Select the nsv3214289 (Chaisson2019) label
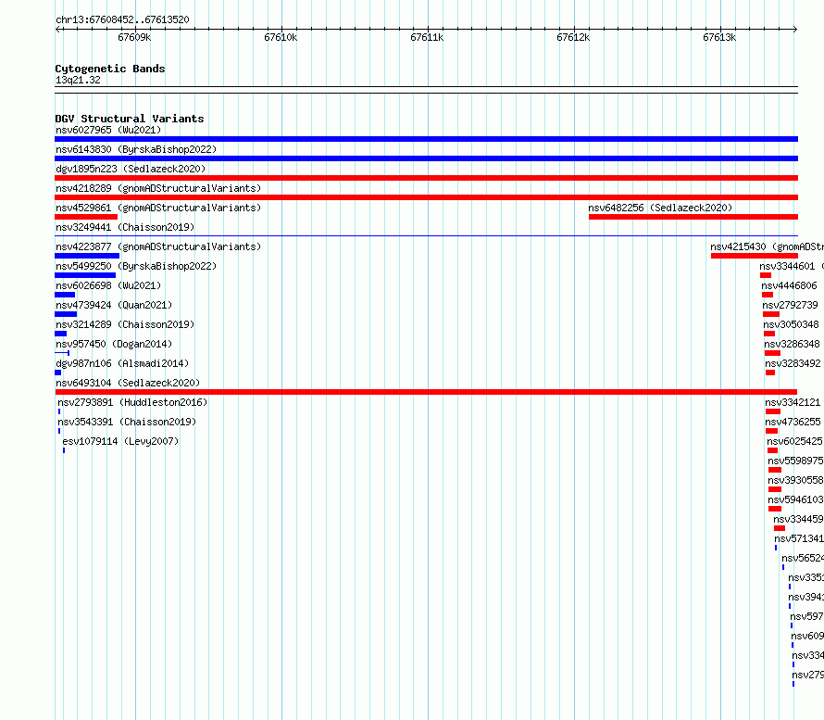 point(125,324)
